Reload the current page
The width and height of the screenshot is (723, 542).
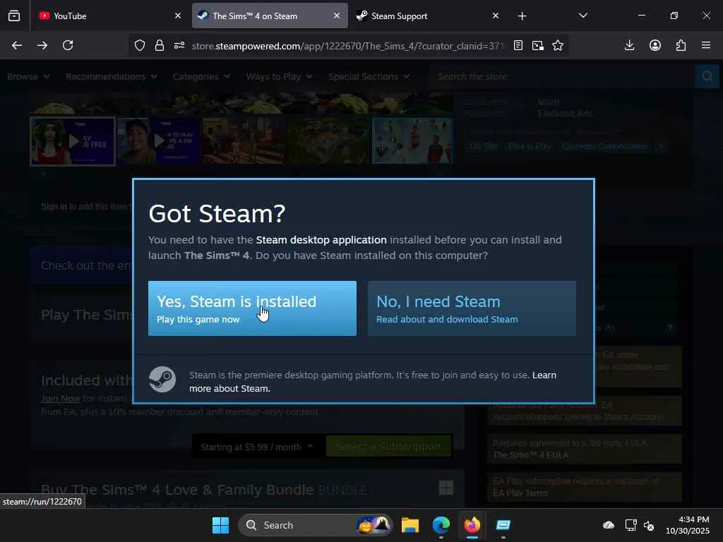pos(68,45)
